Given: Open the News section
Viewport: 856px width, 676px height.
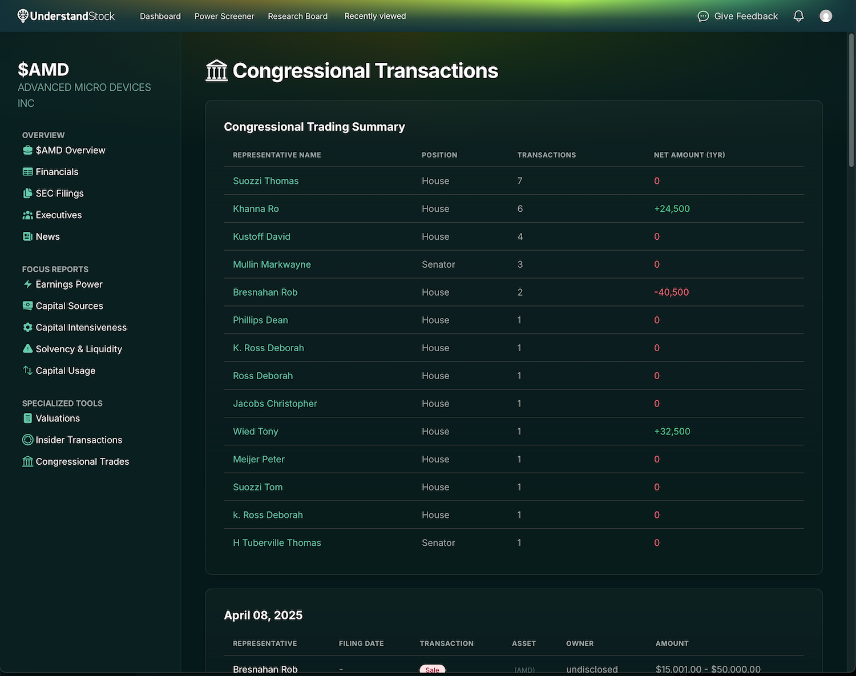Looking at the screenshot, I should click(x=47, y=236).
